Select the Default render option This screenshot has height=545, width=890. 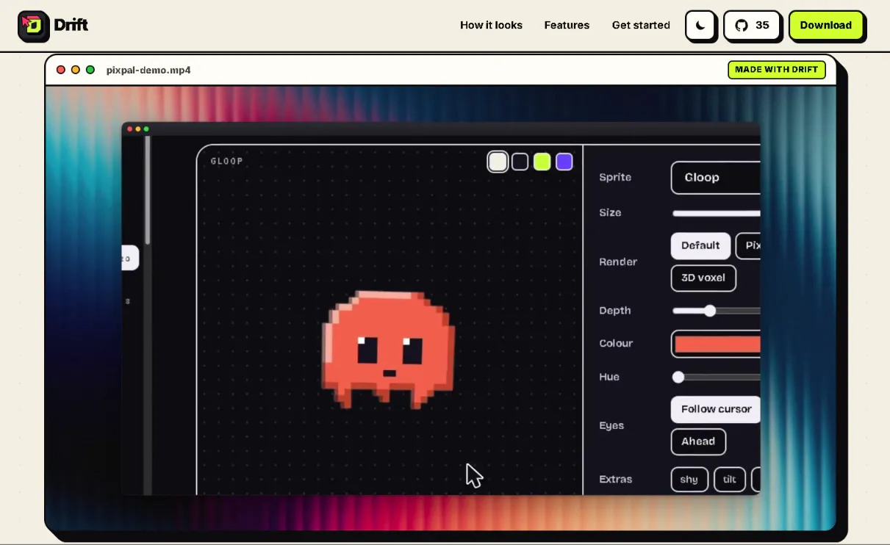coord(700,246)
